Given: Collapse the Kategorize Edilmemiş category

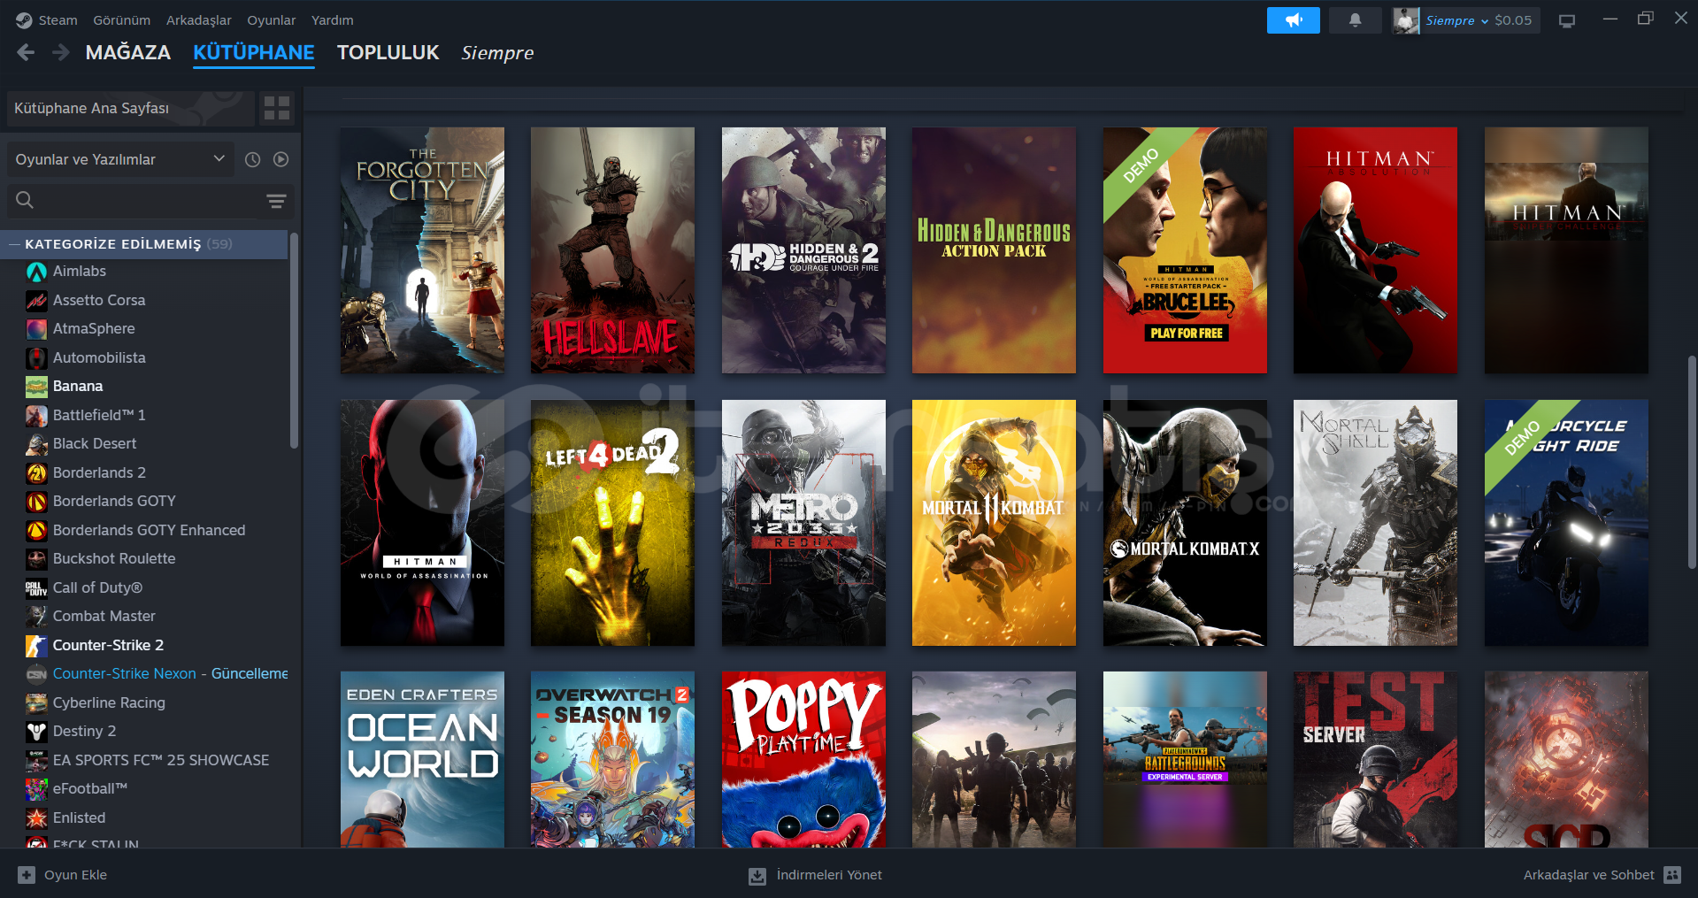Looking at the screenshot, I should [14, 244].
